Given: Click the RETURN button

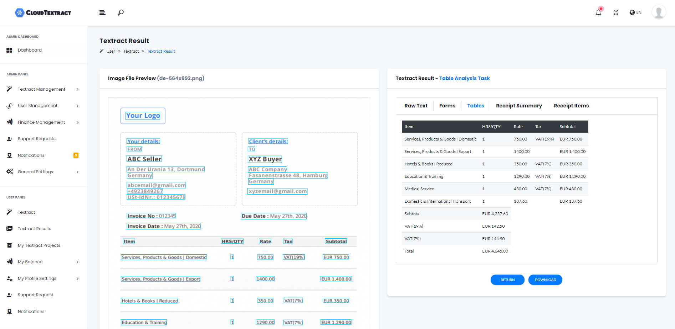Looking at the screenshot, I should 507,280.
